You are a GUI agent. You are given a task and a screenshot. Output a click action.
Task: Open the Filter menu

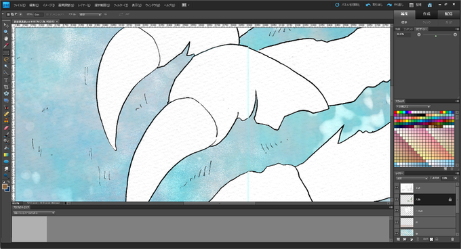pyautogui.click(x=121, y=5)
